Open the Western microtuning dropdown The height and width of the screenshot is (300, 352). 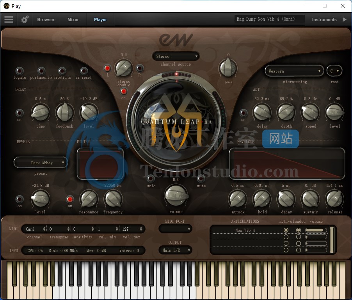coord(294,71)
